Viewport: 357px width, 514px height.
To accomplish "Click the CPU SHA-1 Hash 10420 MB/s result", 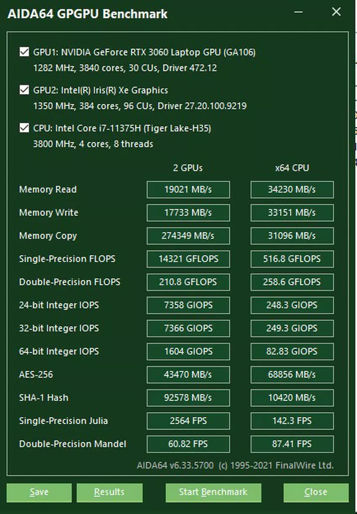I will coord(292,398).
